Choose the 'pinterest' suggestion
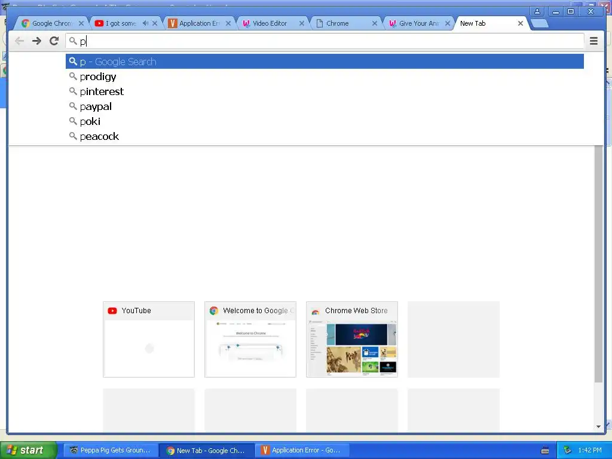612x459 pixels. (325, 91)
